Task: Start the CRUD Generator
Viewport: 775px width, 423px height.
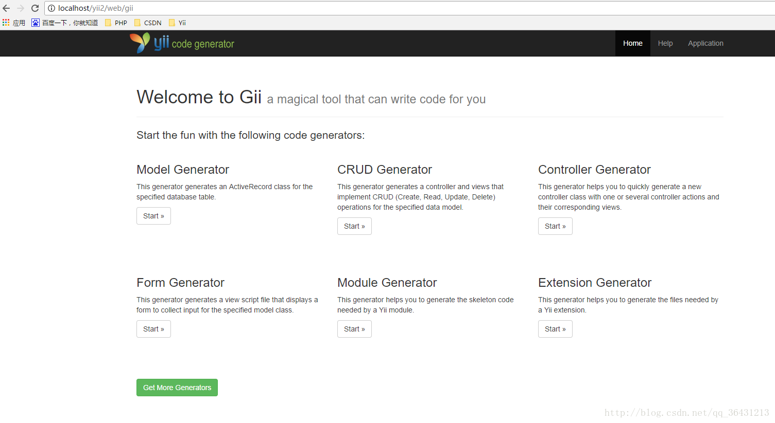Action: (354, 226)
